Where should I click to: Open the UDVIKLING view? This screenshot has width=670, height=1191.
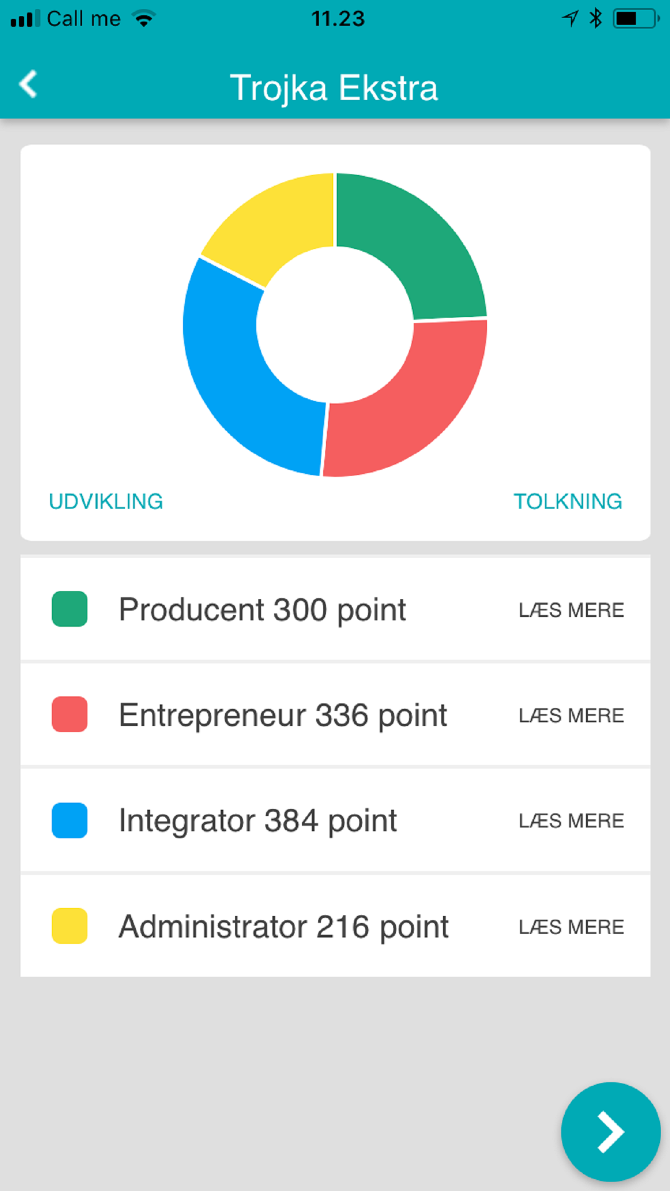106,502
